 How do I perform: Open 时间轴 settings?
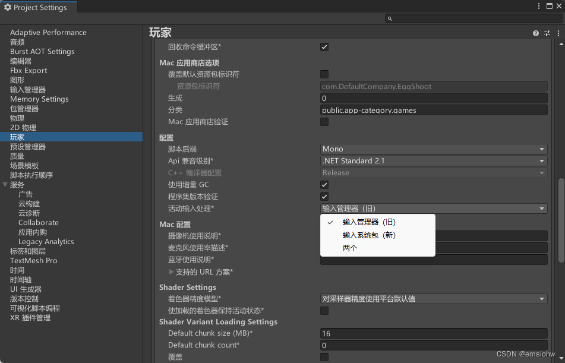pos(21,280)
